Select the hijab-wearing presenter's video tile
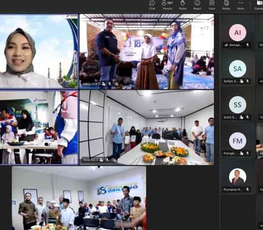Screen dimensions: 263x230 click(x=39, y=51)
